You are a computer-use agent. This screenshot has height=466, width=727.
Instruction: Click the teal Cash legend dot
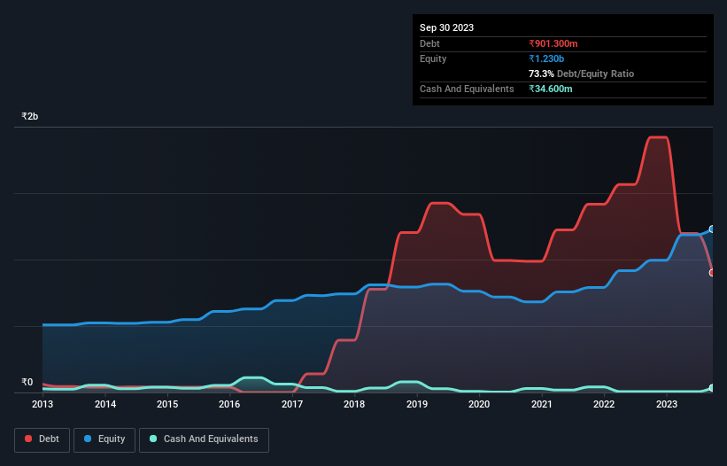pyautogui.click(x=153, y=439)
